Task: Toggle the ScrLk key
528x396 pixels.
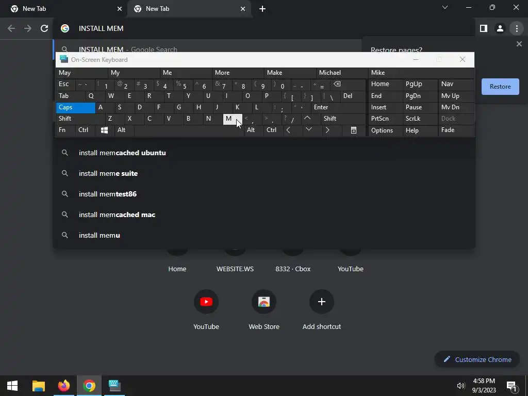Action: [420, 119]
